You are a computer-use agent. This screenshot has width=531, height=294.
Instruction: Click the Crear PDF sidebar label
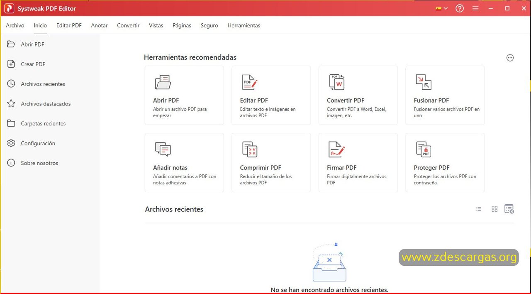[33, 64]
